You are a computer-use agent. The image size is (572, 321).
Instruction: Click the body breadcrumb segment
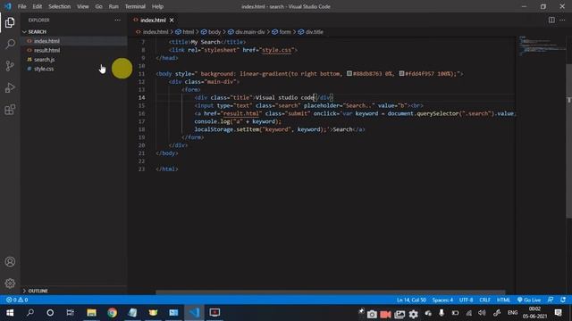click(212, 32)
